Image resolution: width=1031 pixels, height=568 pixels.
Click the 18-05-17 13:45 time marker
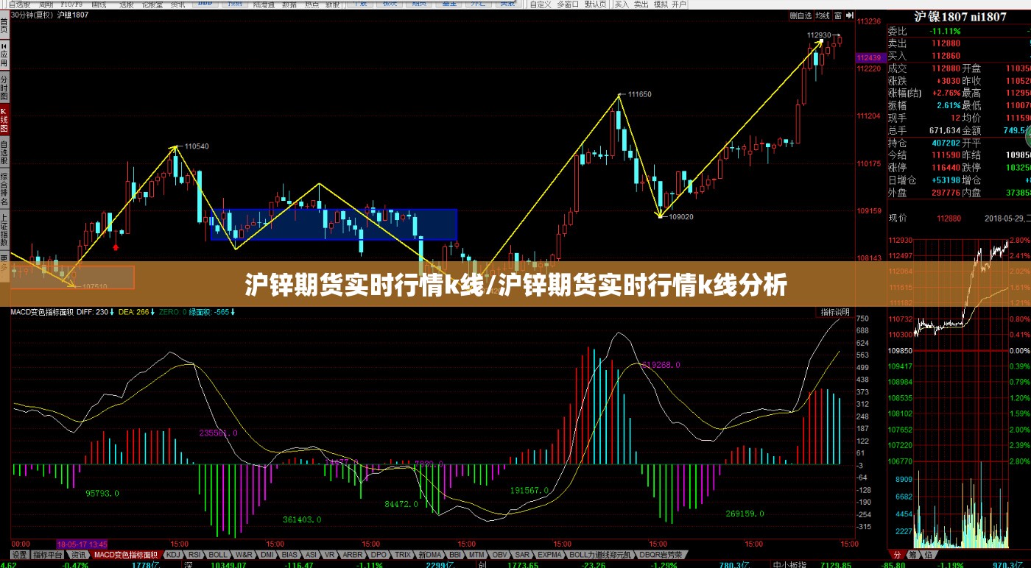(x=82, y=544)
